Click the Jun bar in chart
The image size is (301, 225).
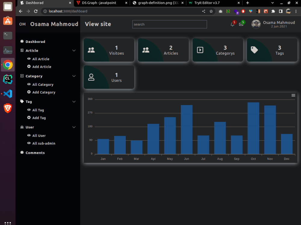click(x=187, y=130)
